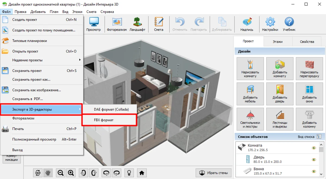Reset view with the home icon
This screenshot has width=326, height=179.
coord(141,173)
